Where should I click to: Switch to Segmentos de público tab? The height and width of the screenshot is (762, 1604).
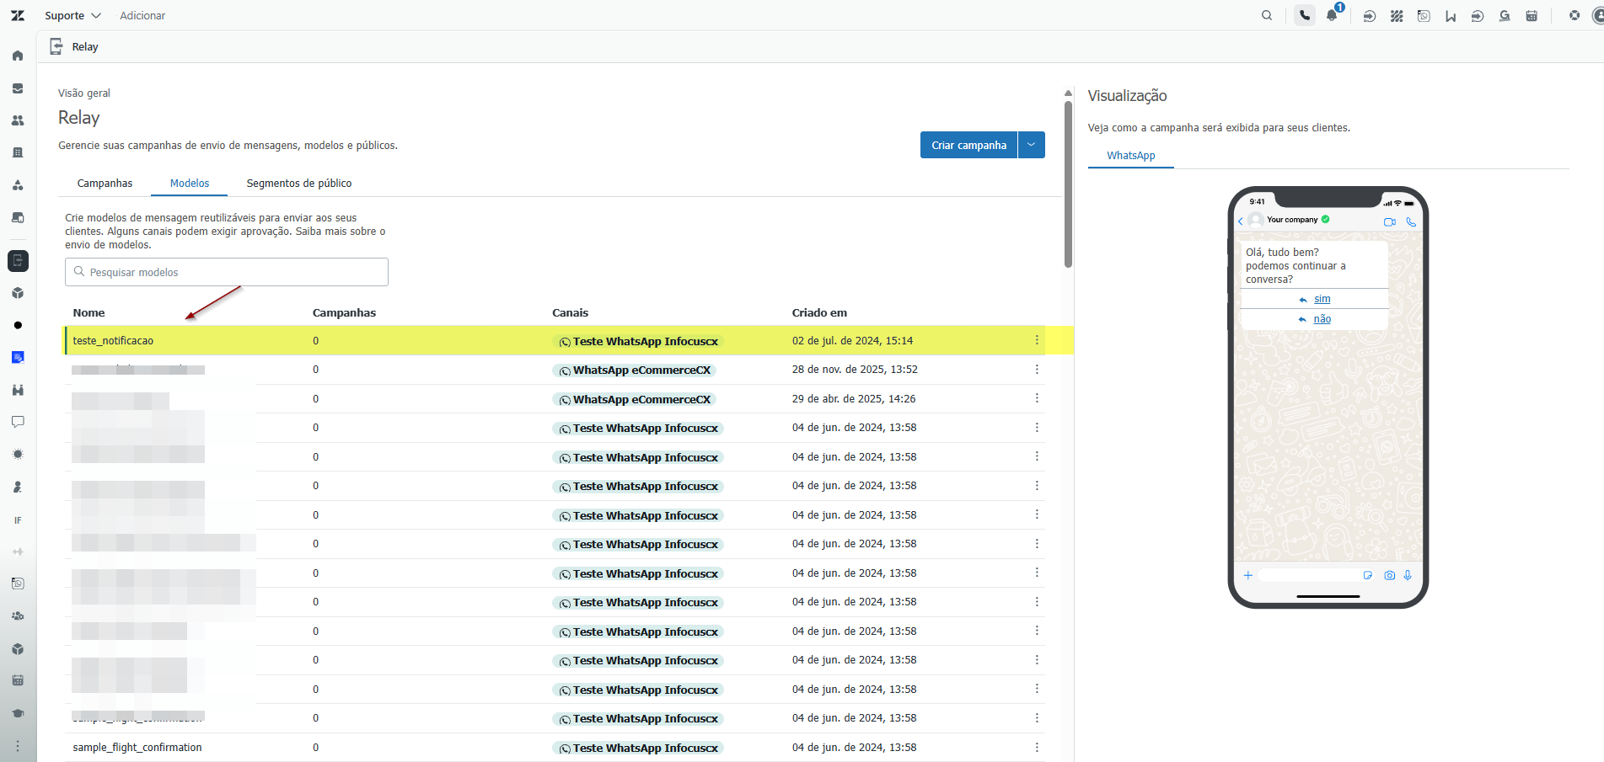point(299,183)
